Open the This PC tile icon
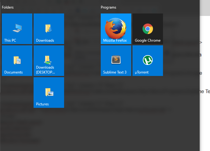Screen dimensions: 210x151 pyautogui.click(x=17, y=28)
